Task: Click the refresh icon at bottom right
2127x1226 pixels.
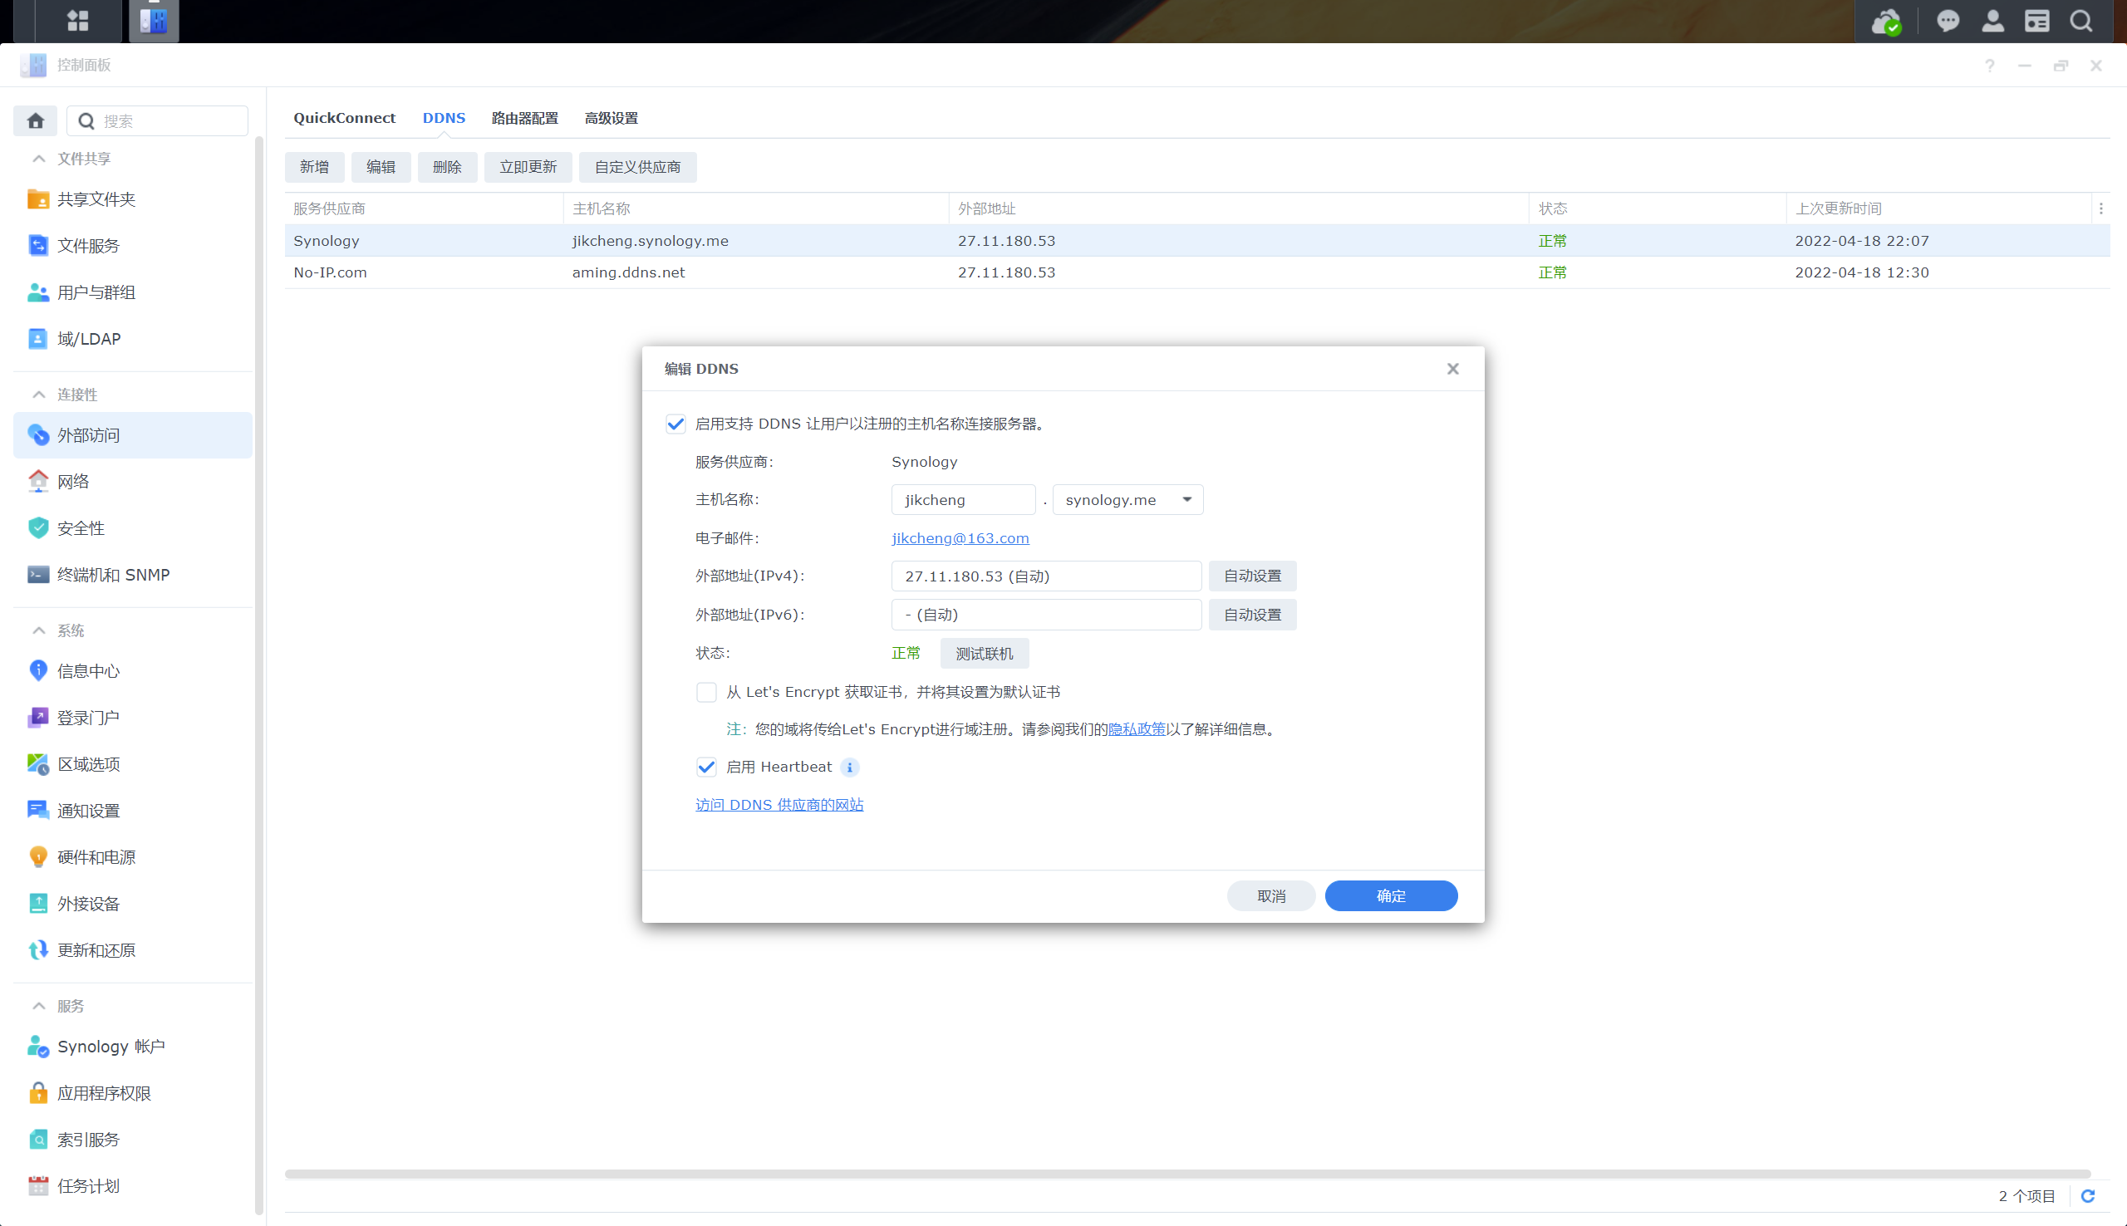Action: click(2088, 1196)
